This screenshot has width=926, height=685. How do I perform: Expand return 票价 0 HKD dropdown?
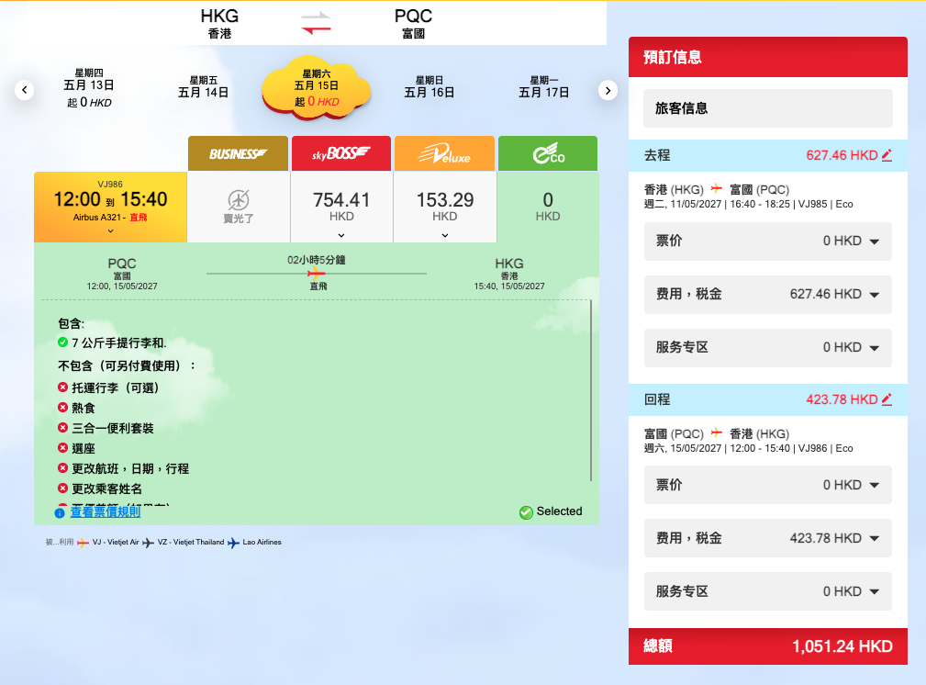point(768,485)
